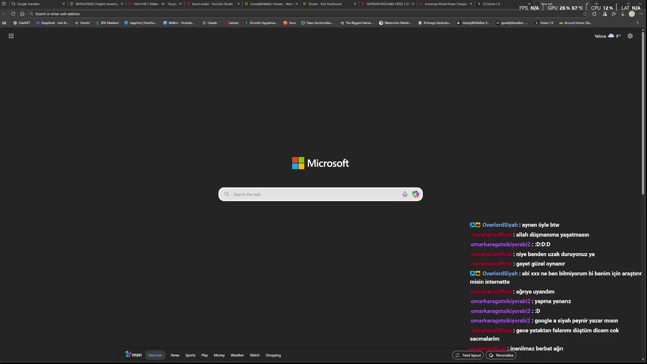
Task: Click OverlordSiyah in 'aynen öyle btw' message
Action: click(x=500, y=225)
